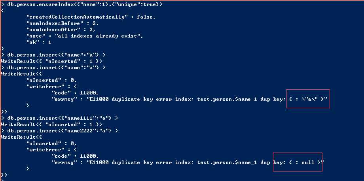Click the first "nInserted" : 0 line

point(51,80)
